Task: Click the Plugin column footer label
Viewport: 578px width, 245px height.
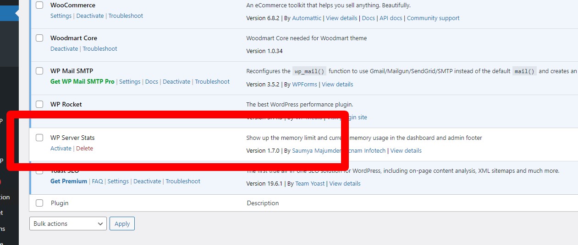Action: (60, 203)
